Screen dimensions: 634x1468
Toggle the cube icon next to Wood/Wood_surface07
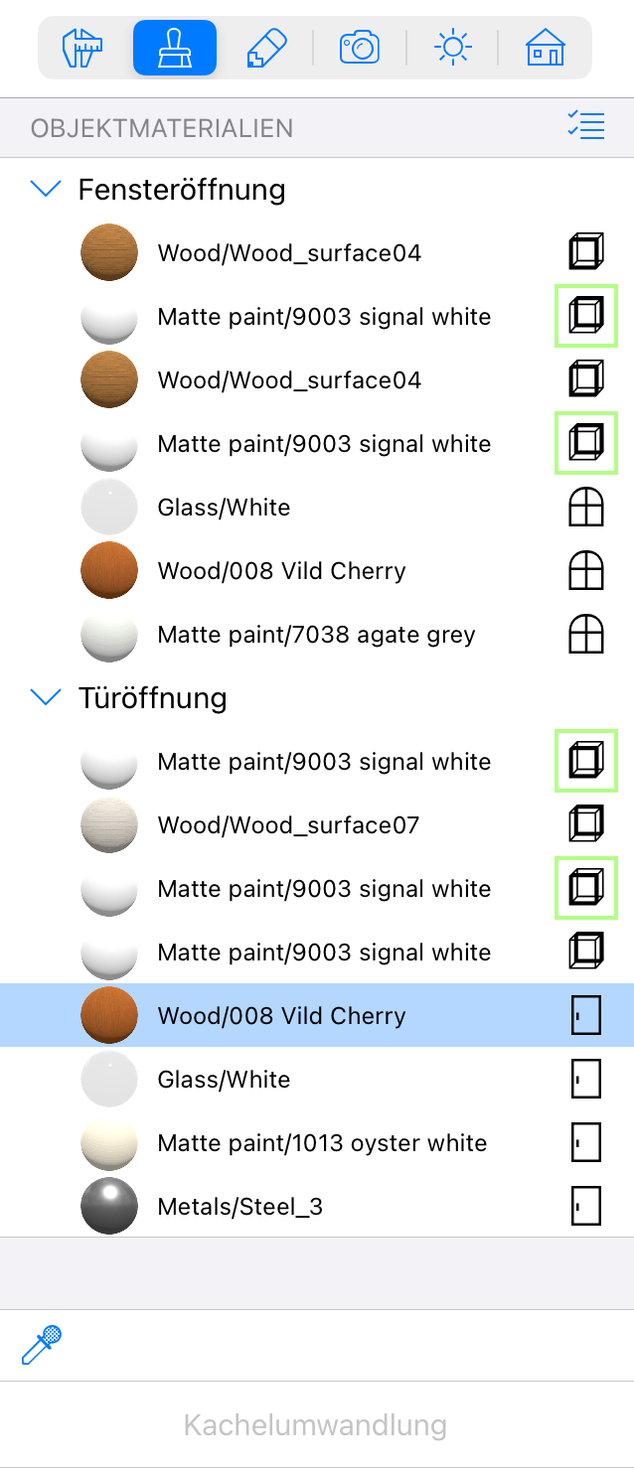(586, 825)
